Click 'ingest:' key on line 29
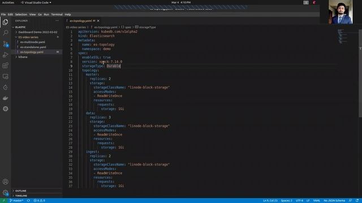This screenshot has width=362, height=203. point(92,152)
